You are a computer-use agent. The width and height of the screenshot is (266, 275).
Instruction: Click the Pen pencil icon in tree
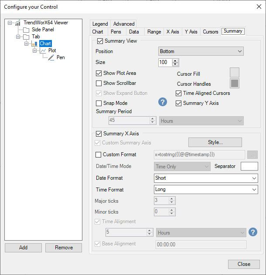point(51,57)
